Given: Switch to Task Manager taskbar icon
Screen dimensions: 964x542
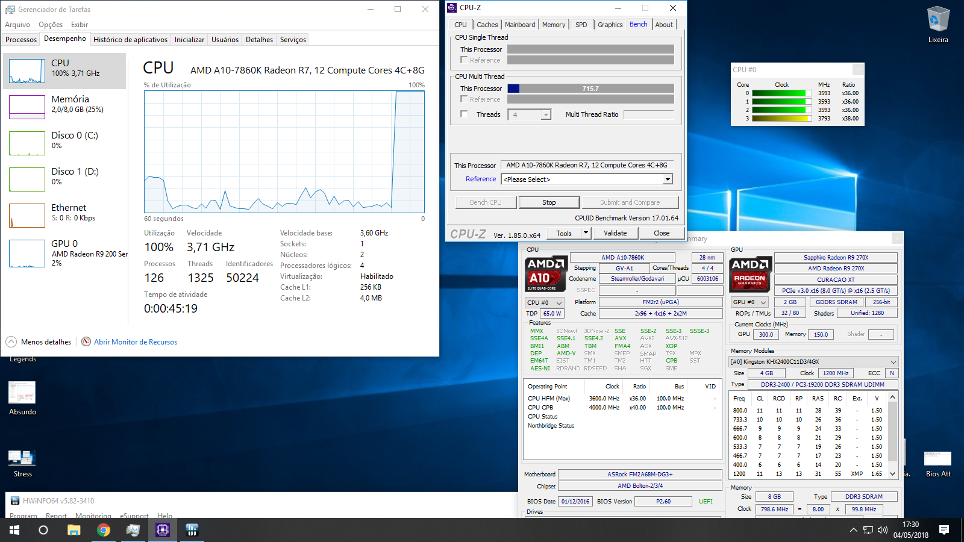Looking at the screenshot, I should [133, 530].
